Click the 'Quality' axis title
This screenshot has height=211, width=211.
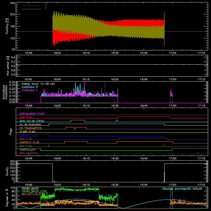tap(7, 171)
